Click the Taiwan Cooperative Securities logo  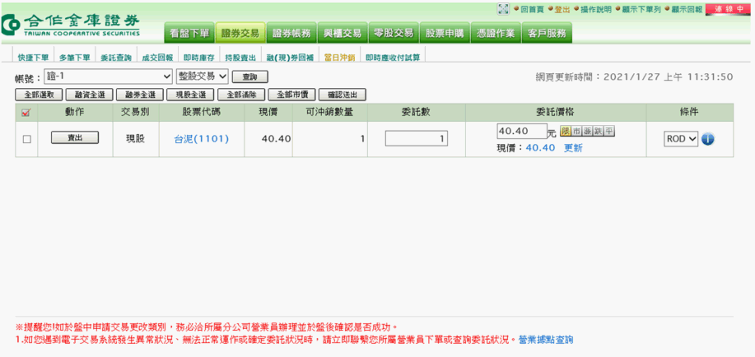[72, 24]
